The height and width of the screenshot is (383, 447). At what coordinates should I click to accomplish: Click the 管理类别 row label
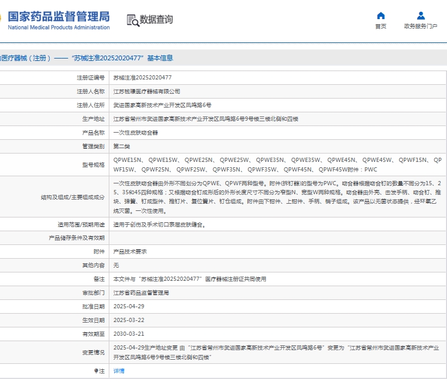[93, 146]
